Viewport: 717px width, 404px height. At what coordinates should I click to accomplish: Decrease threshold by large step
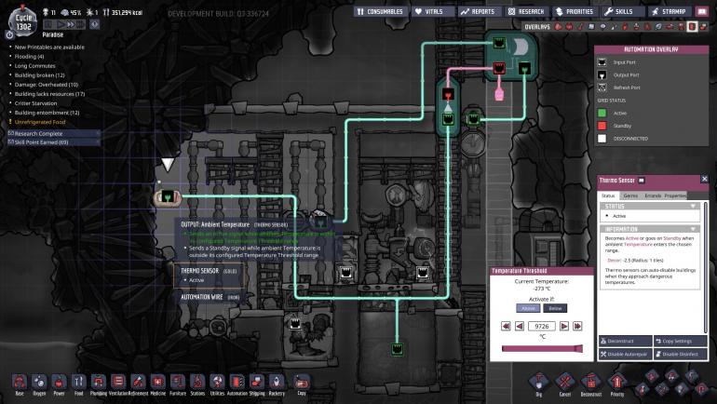[x=506, y=326]
